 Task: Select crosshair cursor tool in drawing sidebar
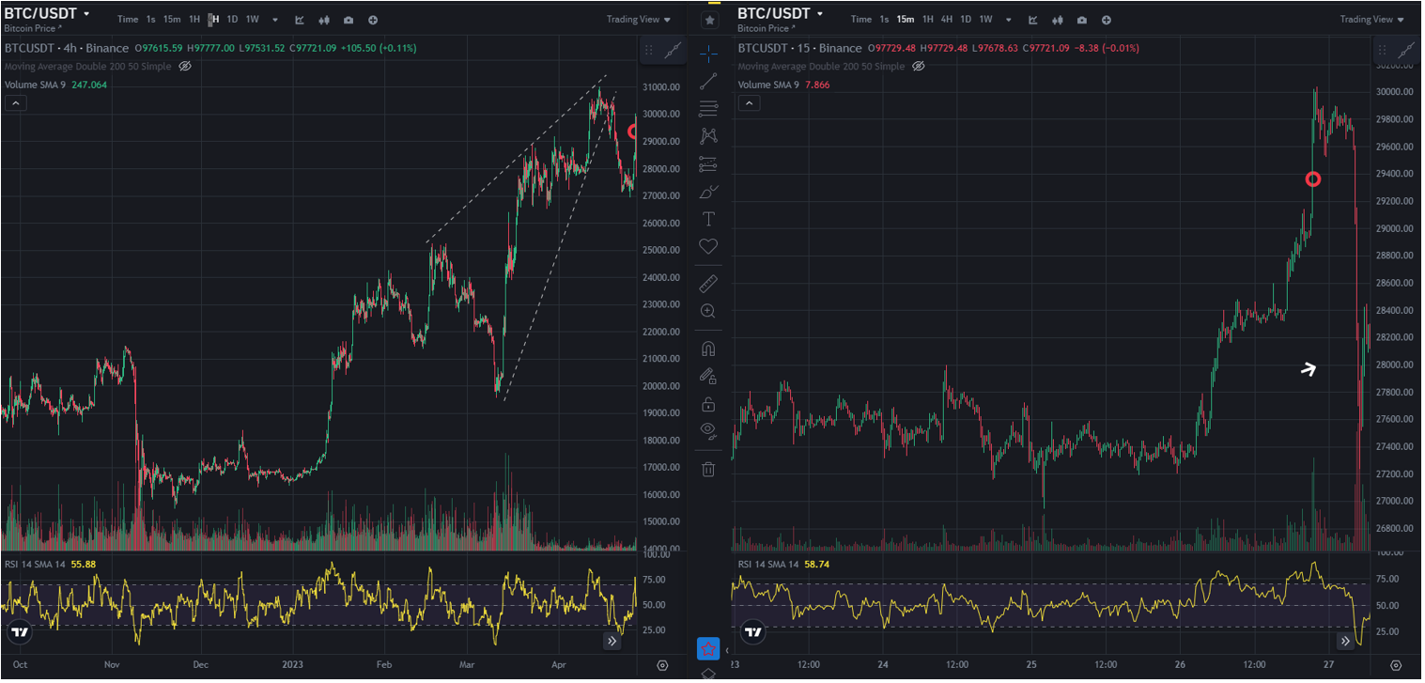pos(708,53)
